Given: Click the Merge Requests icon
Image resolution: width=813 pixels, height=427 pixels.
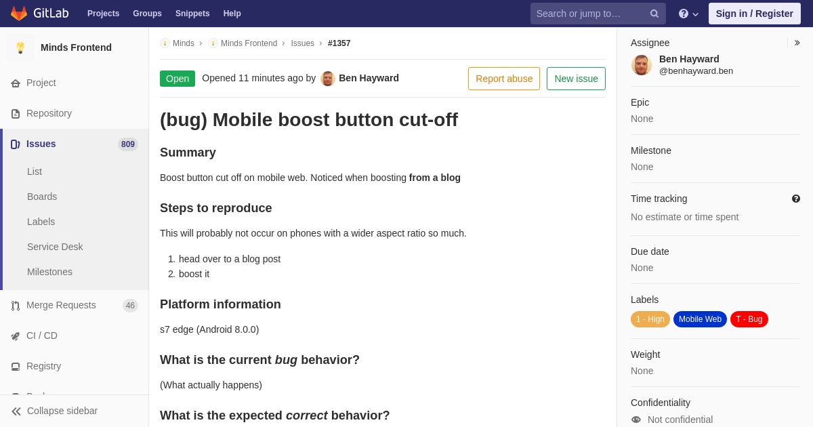Looking at the screenshot, I should pyautogui.click(x=16, y=306).
